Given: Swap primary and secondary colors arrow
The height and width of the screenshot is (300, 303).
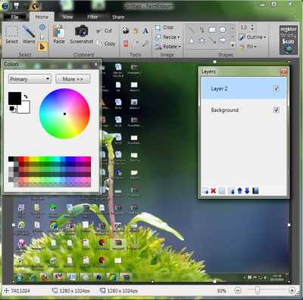Looking at the screenshot, I should [26, 96].
